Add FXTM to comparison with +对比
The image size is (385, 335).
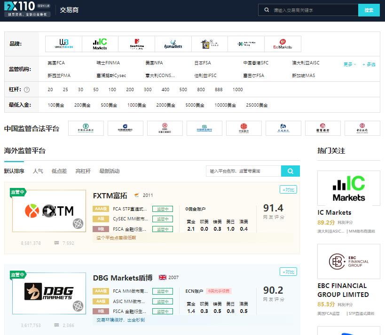point(288,190)
